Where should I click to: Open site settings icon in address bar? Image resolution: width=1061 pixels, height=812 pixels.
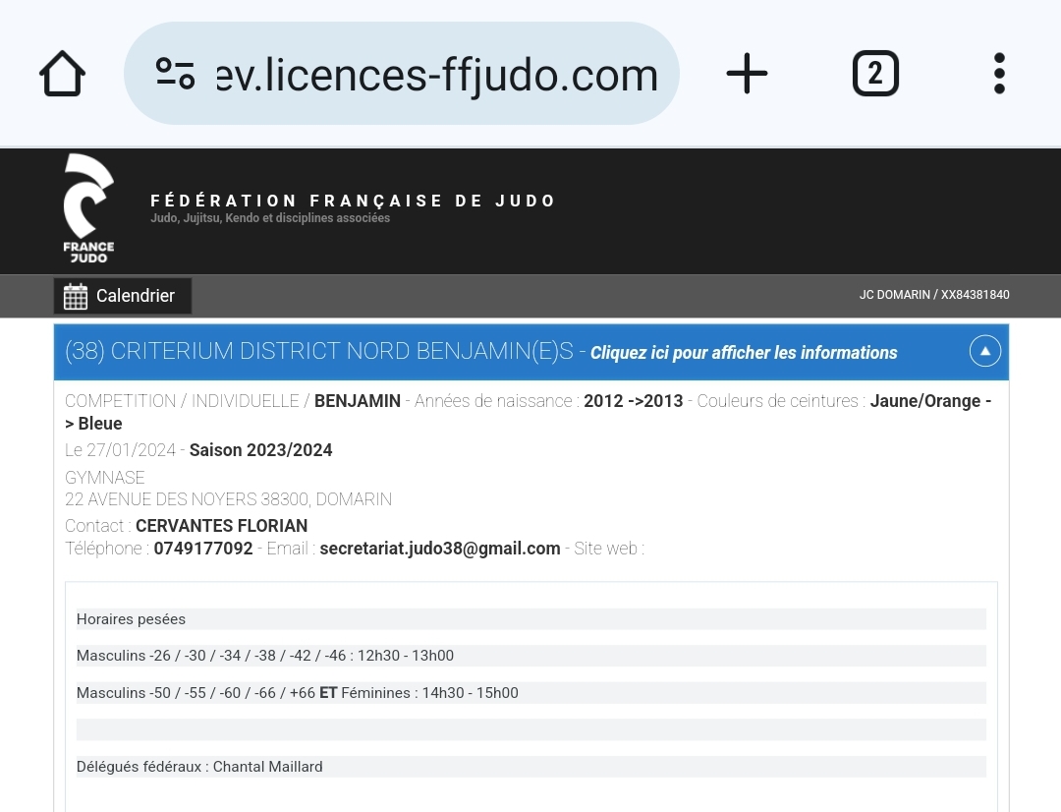pos(175,74)
